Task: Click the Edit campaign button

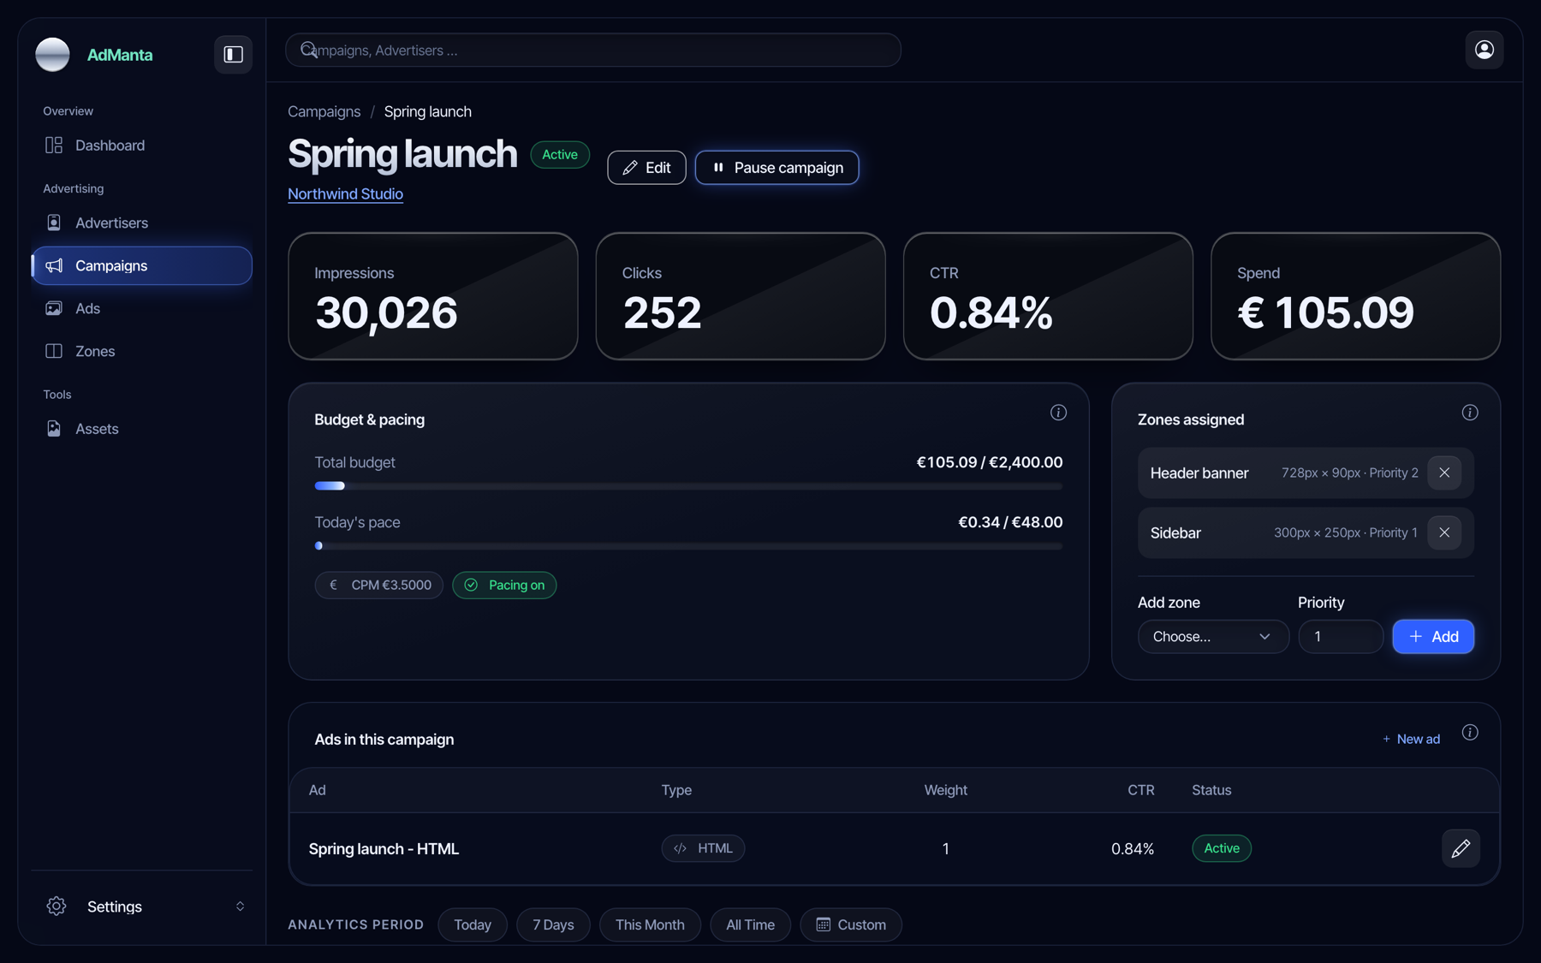Action: point(646,168)
